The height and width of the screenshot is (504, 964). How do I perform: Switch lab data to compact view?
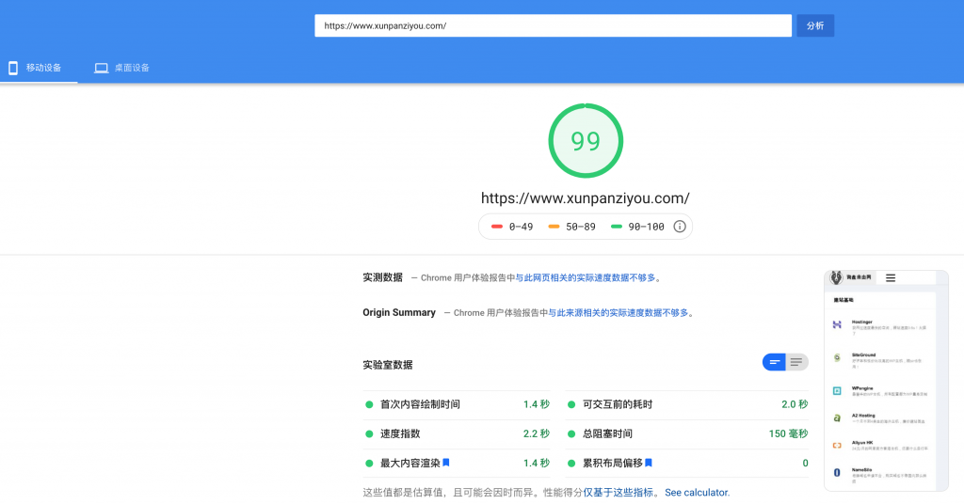click(774, 362)
